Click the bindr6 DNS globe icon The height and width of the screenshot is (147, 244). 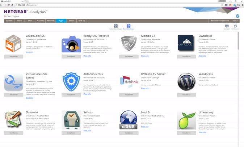pos(129,120)
